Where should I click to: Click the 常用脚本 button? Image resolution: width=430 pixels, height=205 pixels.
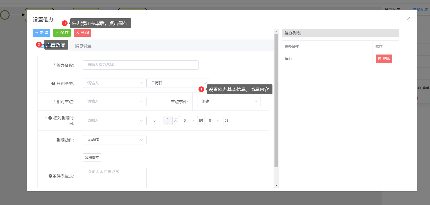point(92,157)
